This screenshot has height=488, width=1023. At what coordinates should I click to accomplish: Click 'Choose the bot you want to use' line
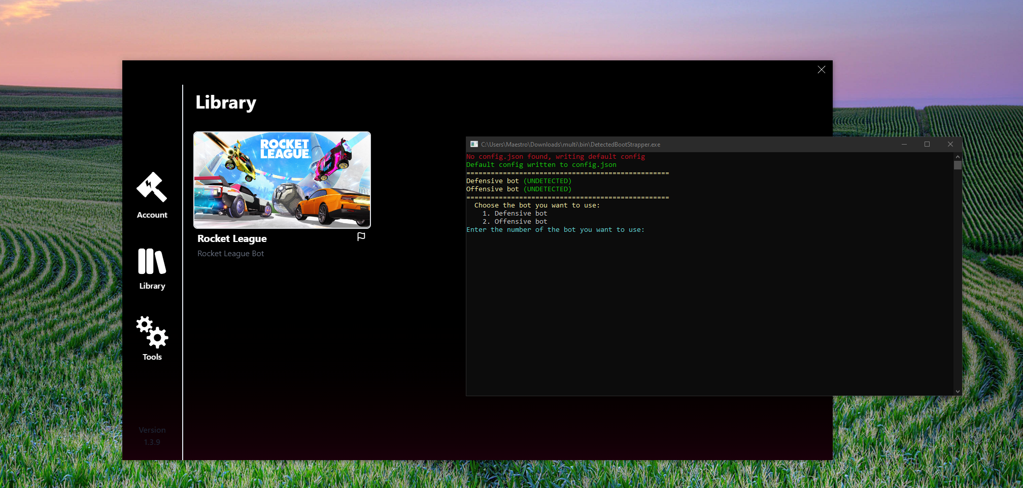click(537, 205)
